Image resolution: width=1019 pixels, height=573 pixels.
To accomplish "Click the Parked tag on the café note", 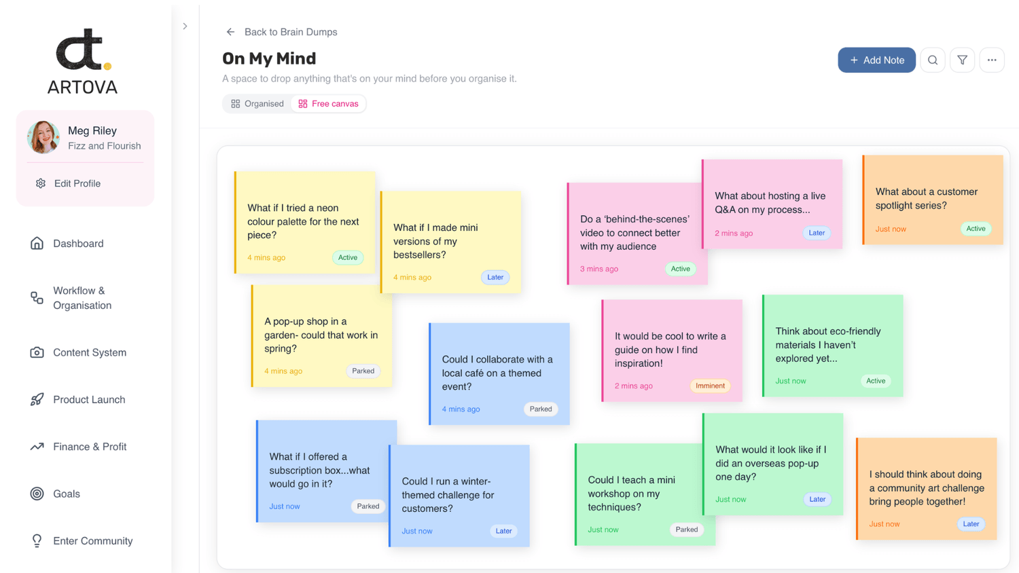I will [540, 409].
